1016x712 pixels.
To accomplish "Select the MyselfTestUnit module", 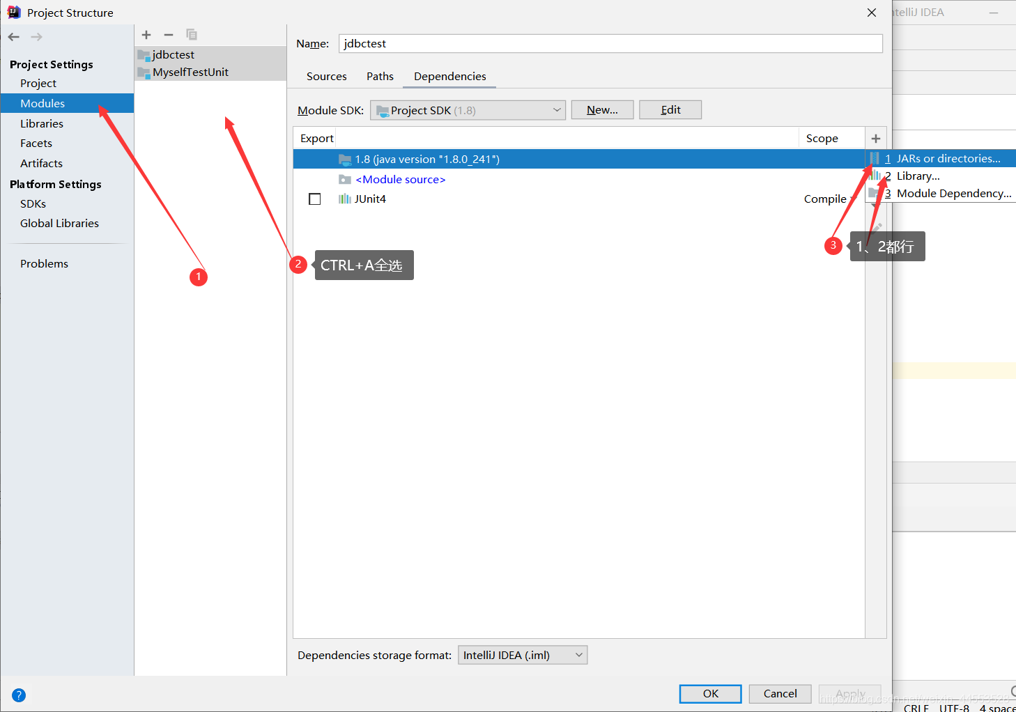I will pyautogui.click(x=210, y=72).
